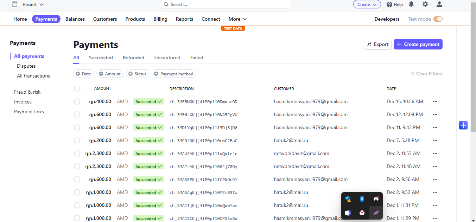The height and width of the screenshot is (222, 476).
Task: Click the blue plus icon on right edge
Action: [x=463, y=125]
